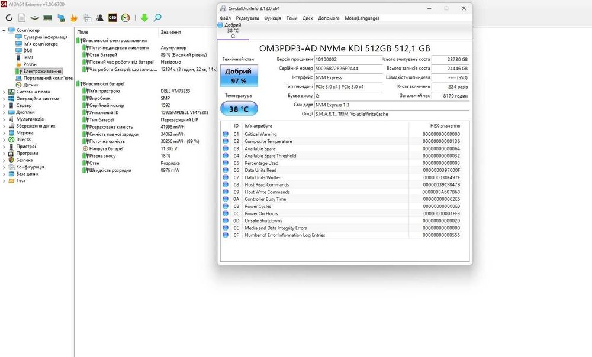
Task: Click status circle for Composite Temperature attribute
Action: [226, 141]
